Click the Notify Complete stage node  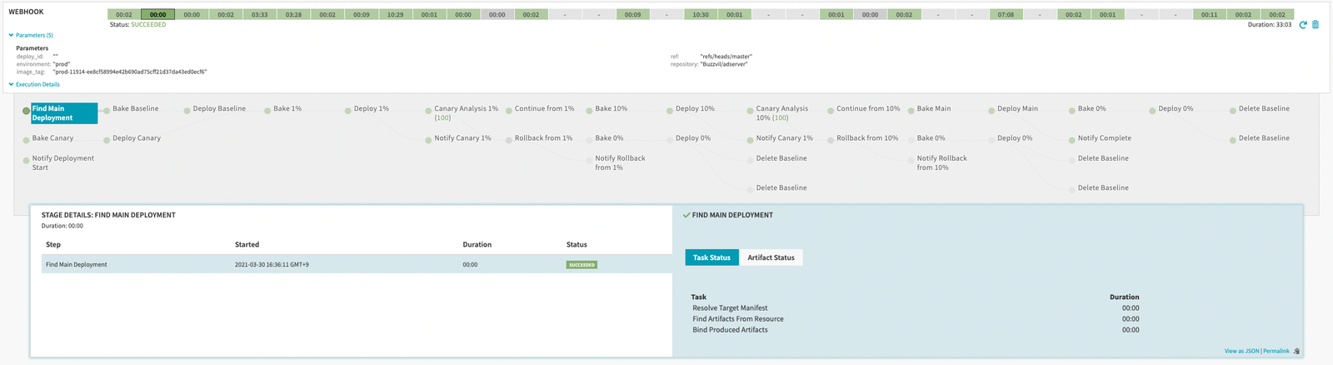1104,138
